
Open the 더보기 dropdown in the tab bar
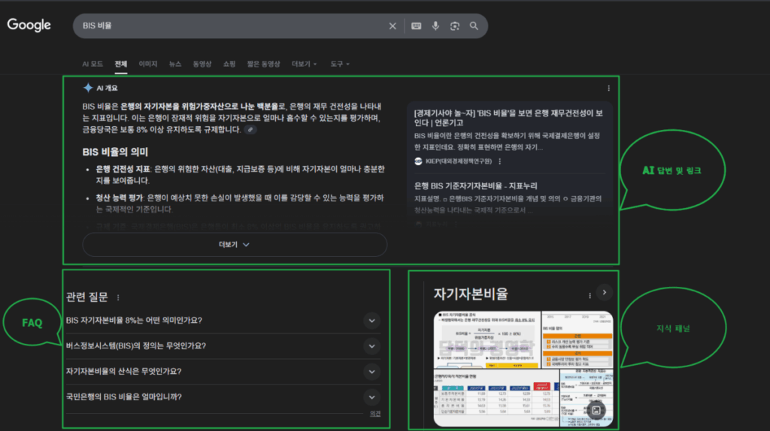tap(304, 65)
